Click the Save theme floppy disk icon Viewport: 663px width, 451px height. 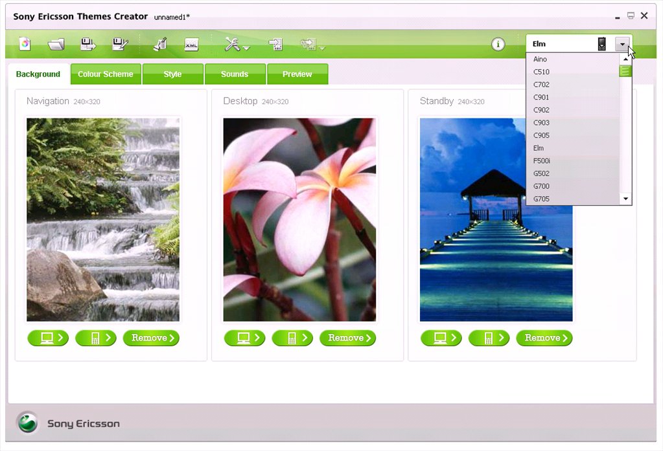(88, 44)
